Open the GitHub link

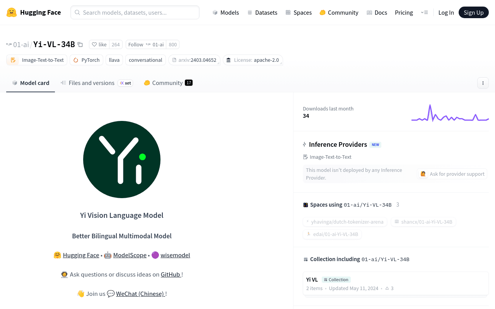(x=171, y=274)
